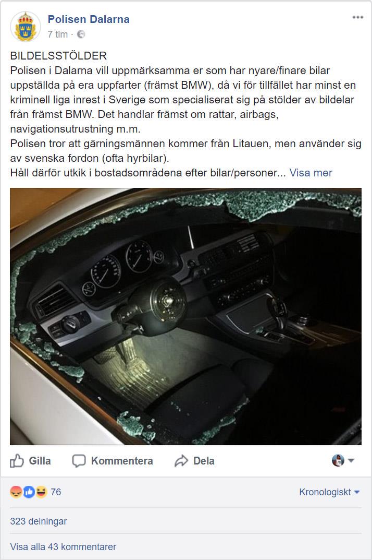Click the share arrow Dela icon

181,461
